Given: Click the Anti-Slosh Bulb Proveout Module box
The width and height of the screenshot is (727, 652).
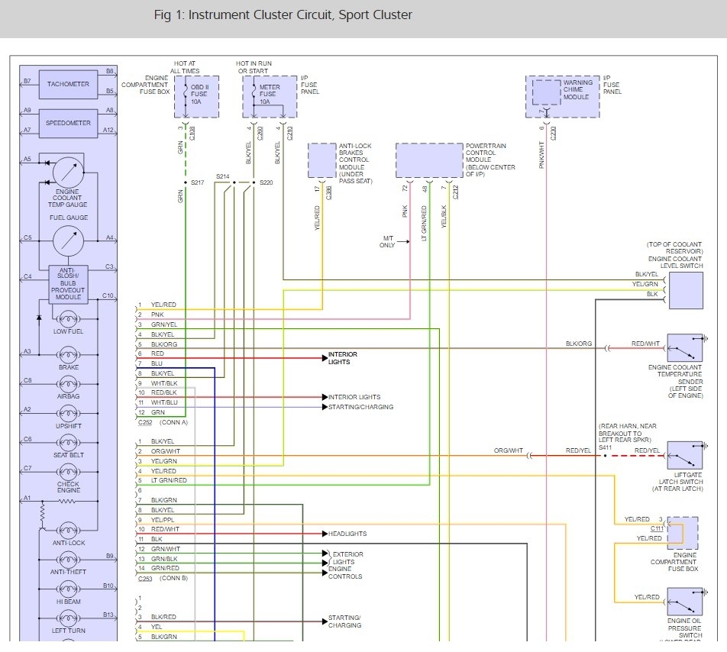Looking at the screenshot, I should 68,284.
